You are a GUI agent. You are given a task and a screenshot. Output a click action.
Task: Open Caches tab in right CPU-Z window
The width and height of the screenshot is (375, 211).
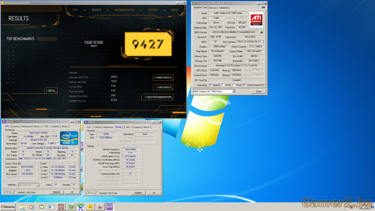tap(97, 127)
